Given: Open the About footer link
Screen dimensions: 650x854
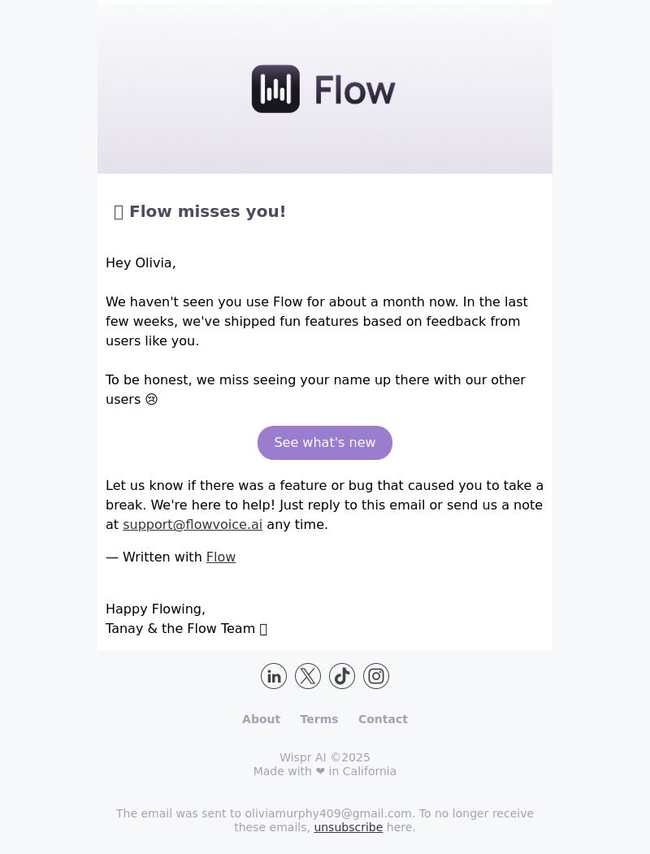Looking at the screenshot, I should click(262, 719).
